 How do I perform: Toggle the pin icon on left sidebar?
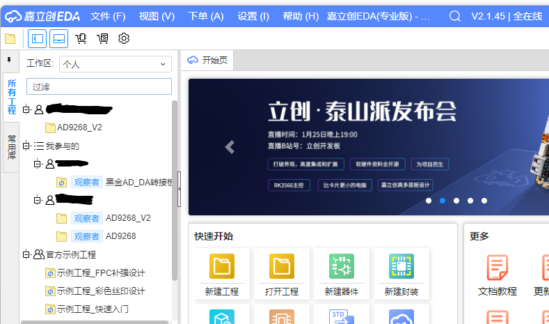9,60
